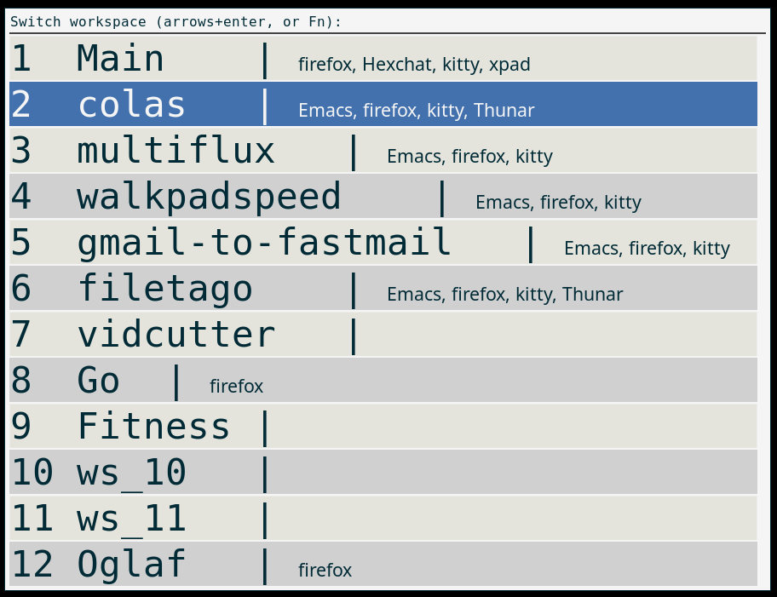The image size is (777, 597).
Task: Open workspace 9 Fitness
Action: point(383,426)
